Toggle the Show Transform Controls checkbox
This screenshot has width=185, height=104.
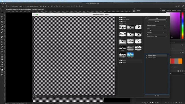pos(25,6)
